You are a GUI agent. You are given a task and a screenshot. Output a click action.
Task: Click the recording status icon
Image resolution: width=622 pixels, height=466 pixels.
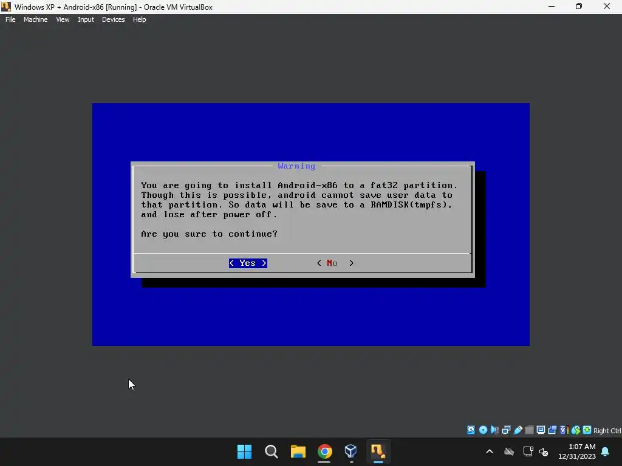[x=552, y=430]
